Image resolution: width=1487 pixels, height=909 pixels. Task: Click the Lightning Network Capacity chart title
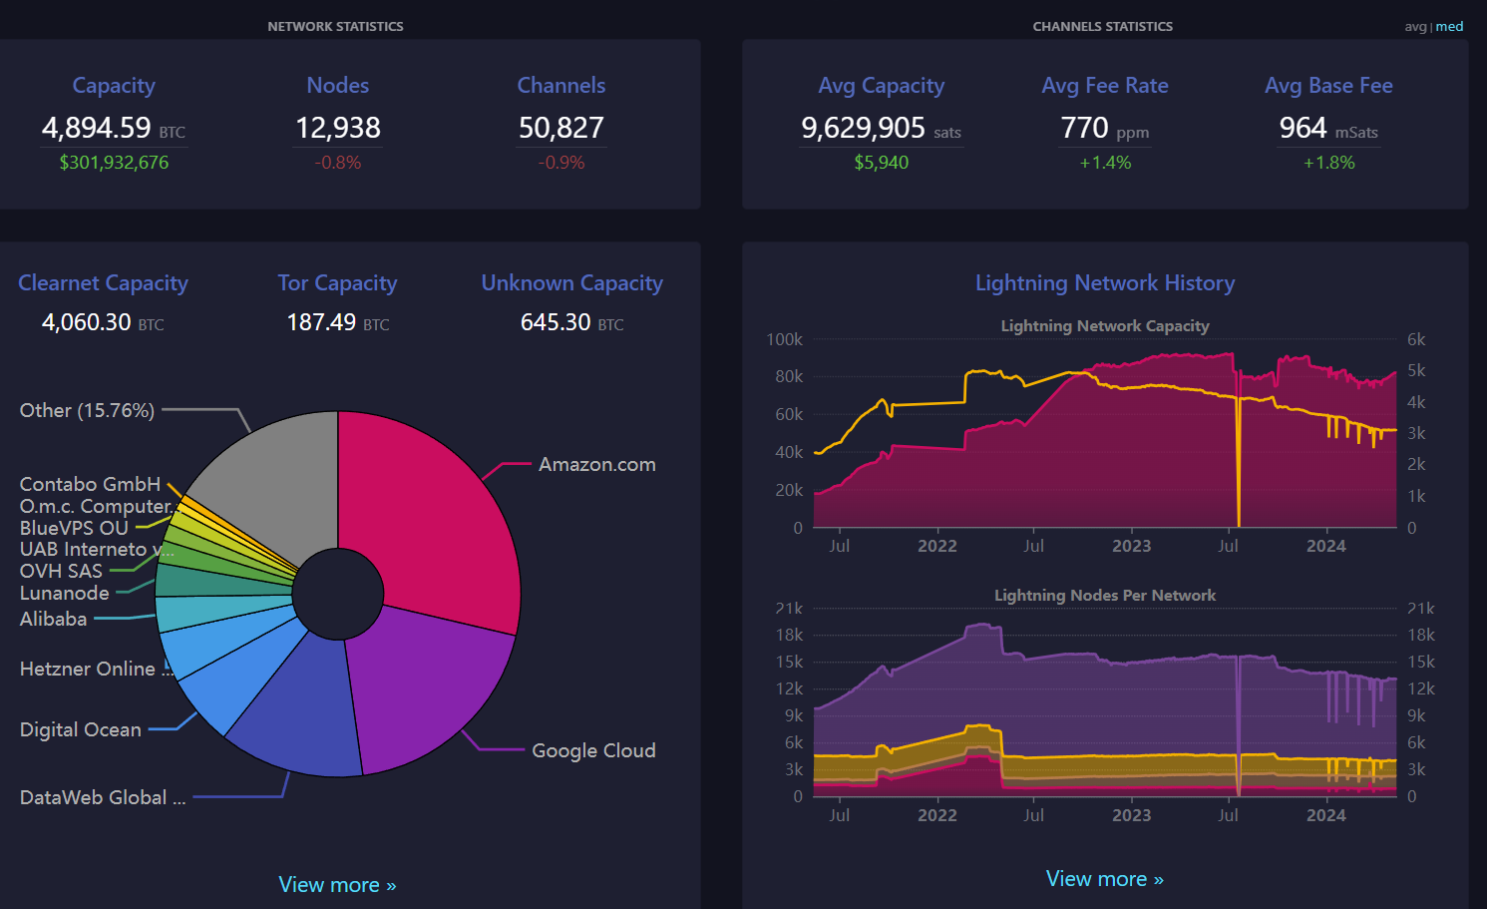[x=1105, y=326]
